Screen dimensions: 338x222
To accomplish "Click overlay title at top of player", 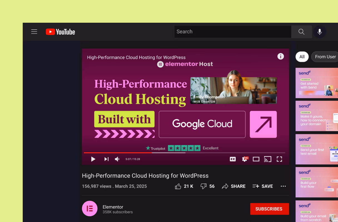I will point(136,57).
